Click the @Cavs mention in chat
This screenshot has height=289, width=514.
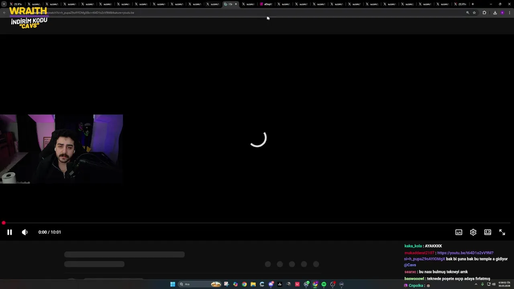coord(410,265)
